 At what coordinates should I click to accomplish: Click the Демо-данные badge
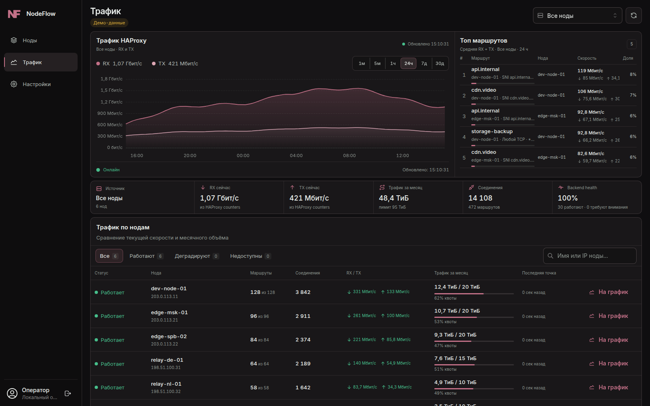109,23
